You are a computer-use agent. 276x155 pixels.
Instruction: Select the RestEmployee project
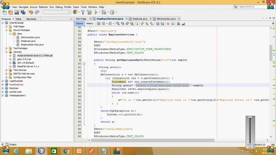click(16, 85)
